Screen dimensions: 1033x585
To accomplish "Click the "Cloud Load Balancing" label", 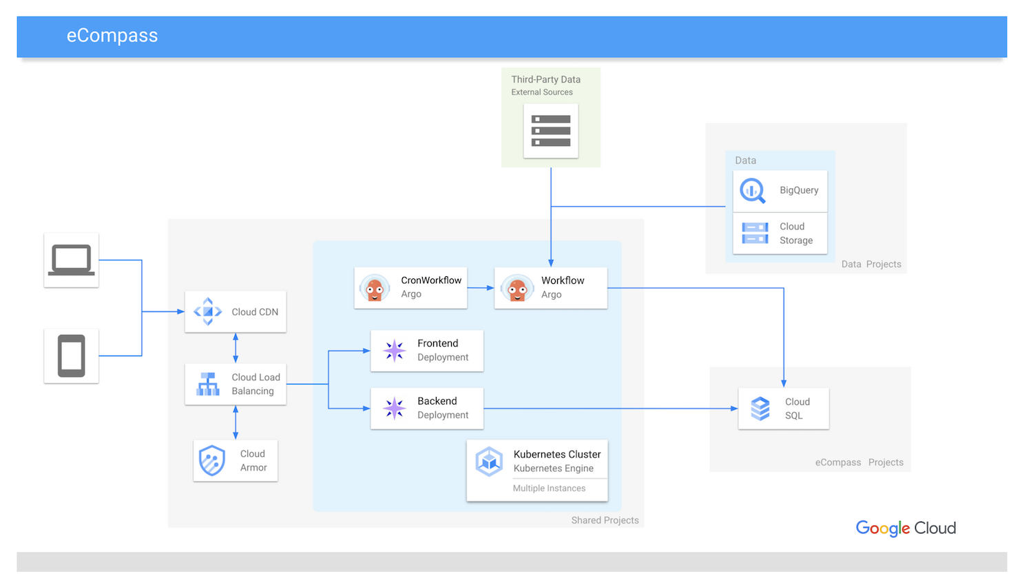I will (x=256, y=384).
